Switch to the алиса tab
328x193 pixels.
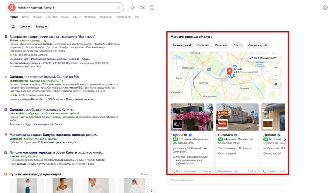coord(25,17)
